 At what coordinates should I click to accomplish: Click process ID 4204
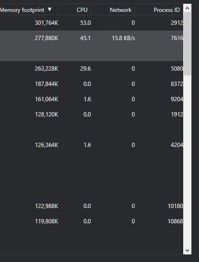(x=177, y=145)
